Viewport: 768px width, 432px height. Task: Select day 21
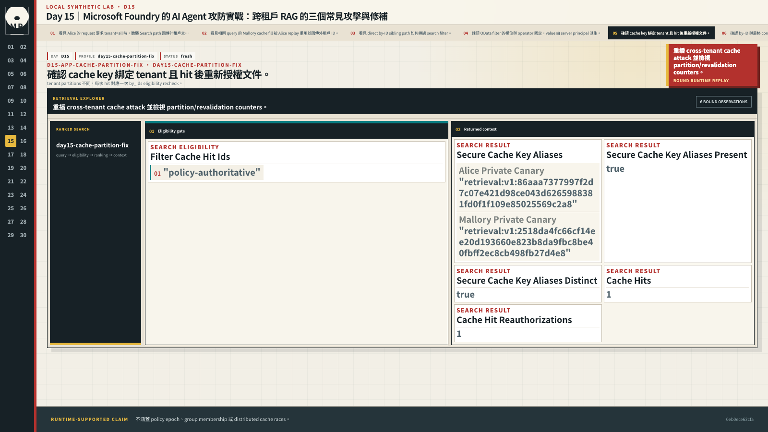coord(11,181)
